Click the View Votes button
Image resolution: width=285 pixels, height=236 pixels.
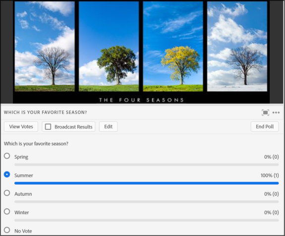[21, 126]
